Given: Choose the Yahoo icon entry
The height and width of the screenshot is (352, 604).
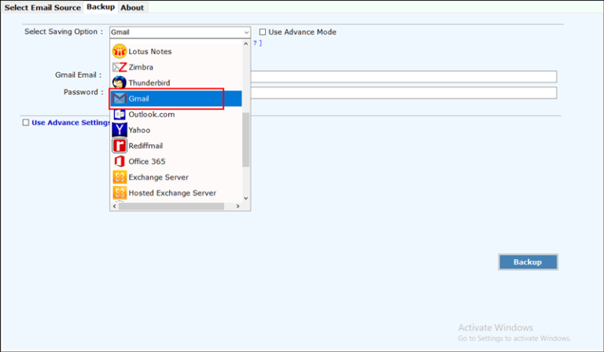Looking at the screenshot, I should (x=120, y=130).
